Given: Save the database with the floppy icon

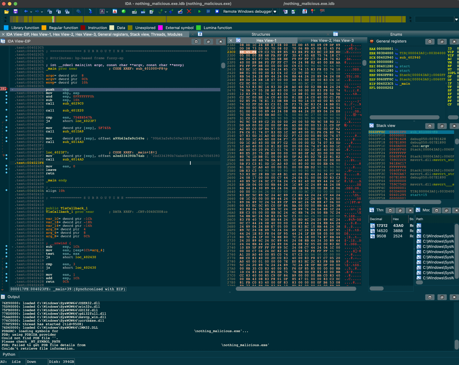Looking at the screenshot, I should pos(16,11).
